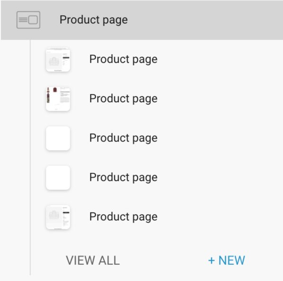Viewport: 283px width, 281px height.
Task: Open the first thumbnail with gray placeholder image
Action: (58, 60)
